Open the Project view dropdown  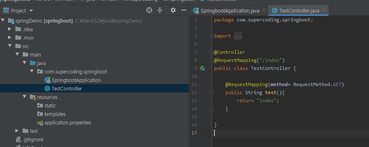31,11
